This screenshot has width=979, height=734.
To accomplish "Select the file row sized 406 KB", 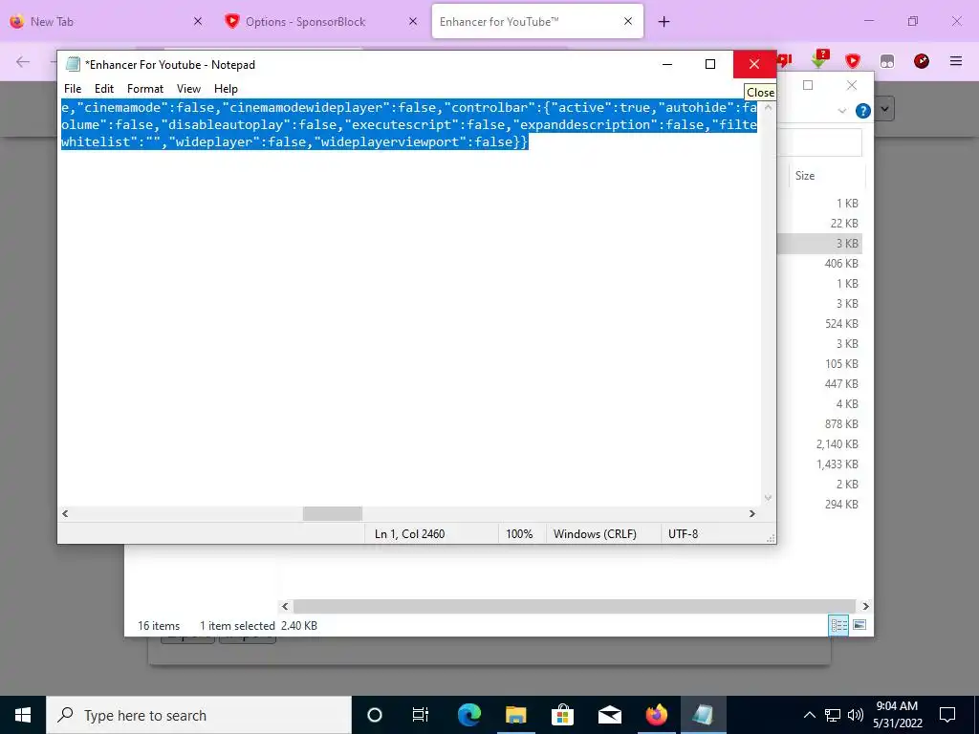I will tap(820, 264).
